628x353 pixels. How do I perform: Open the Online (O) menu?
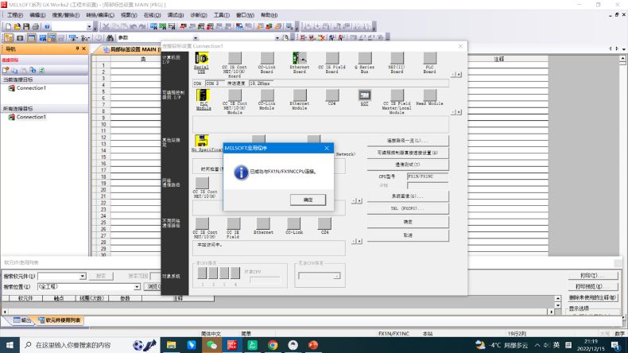click(152, 15)
